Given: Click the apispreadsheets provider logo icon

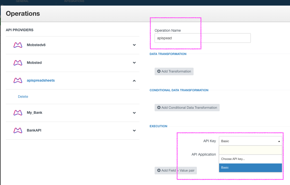Looking at the screenshot, I should coord(18,80).
